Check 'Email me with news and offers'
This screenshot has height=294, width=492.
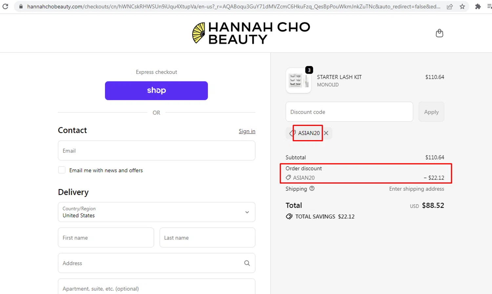62,170
